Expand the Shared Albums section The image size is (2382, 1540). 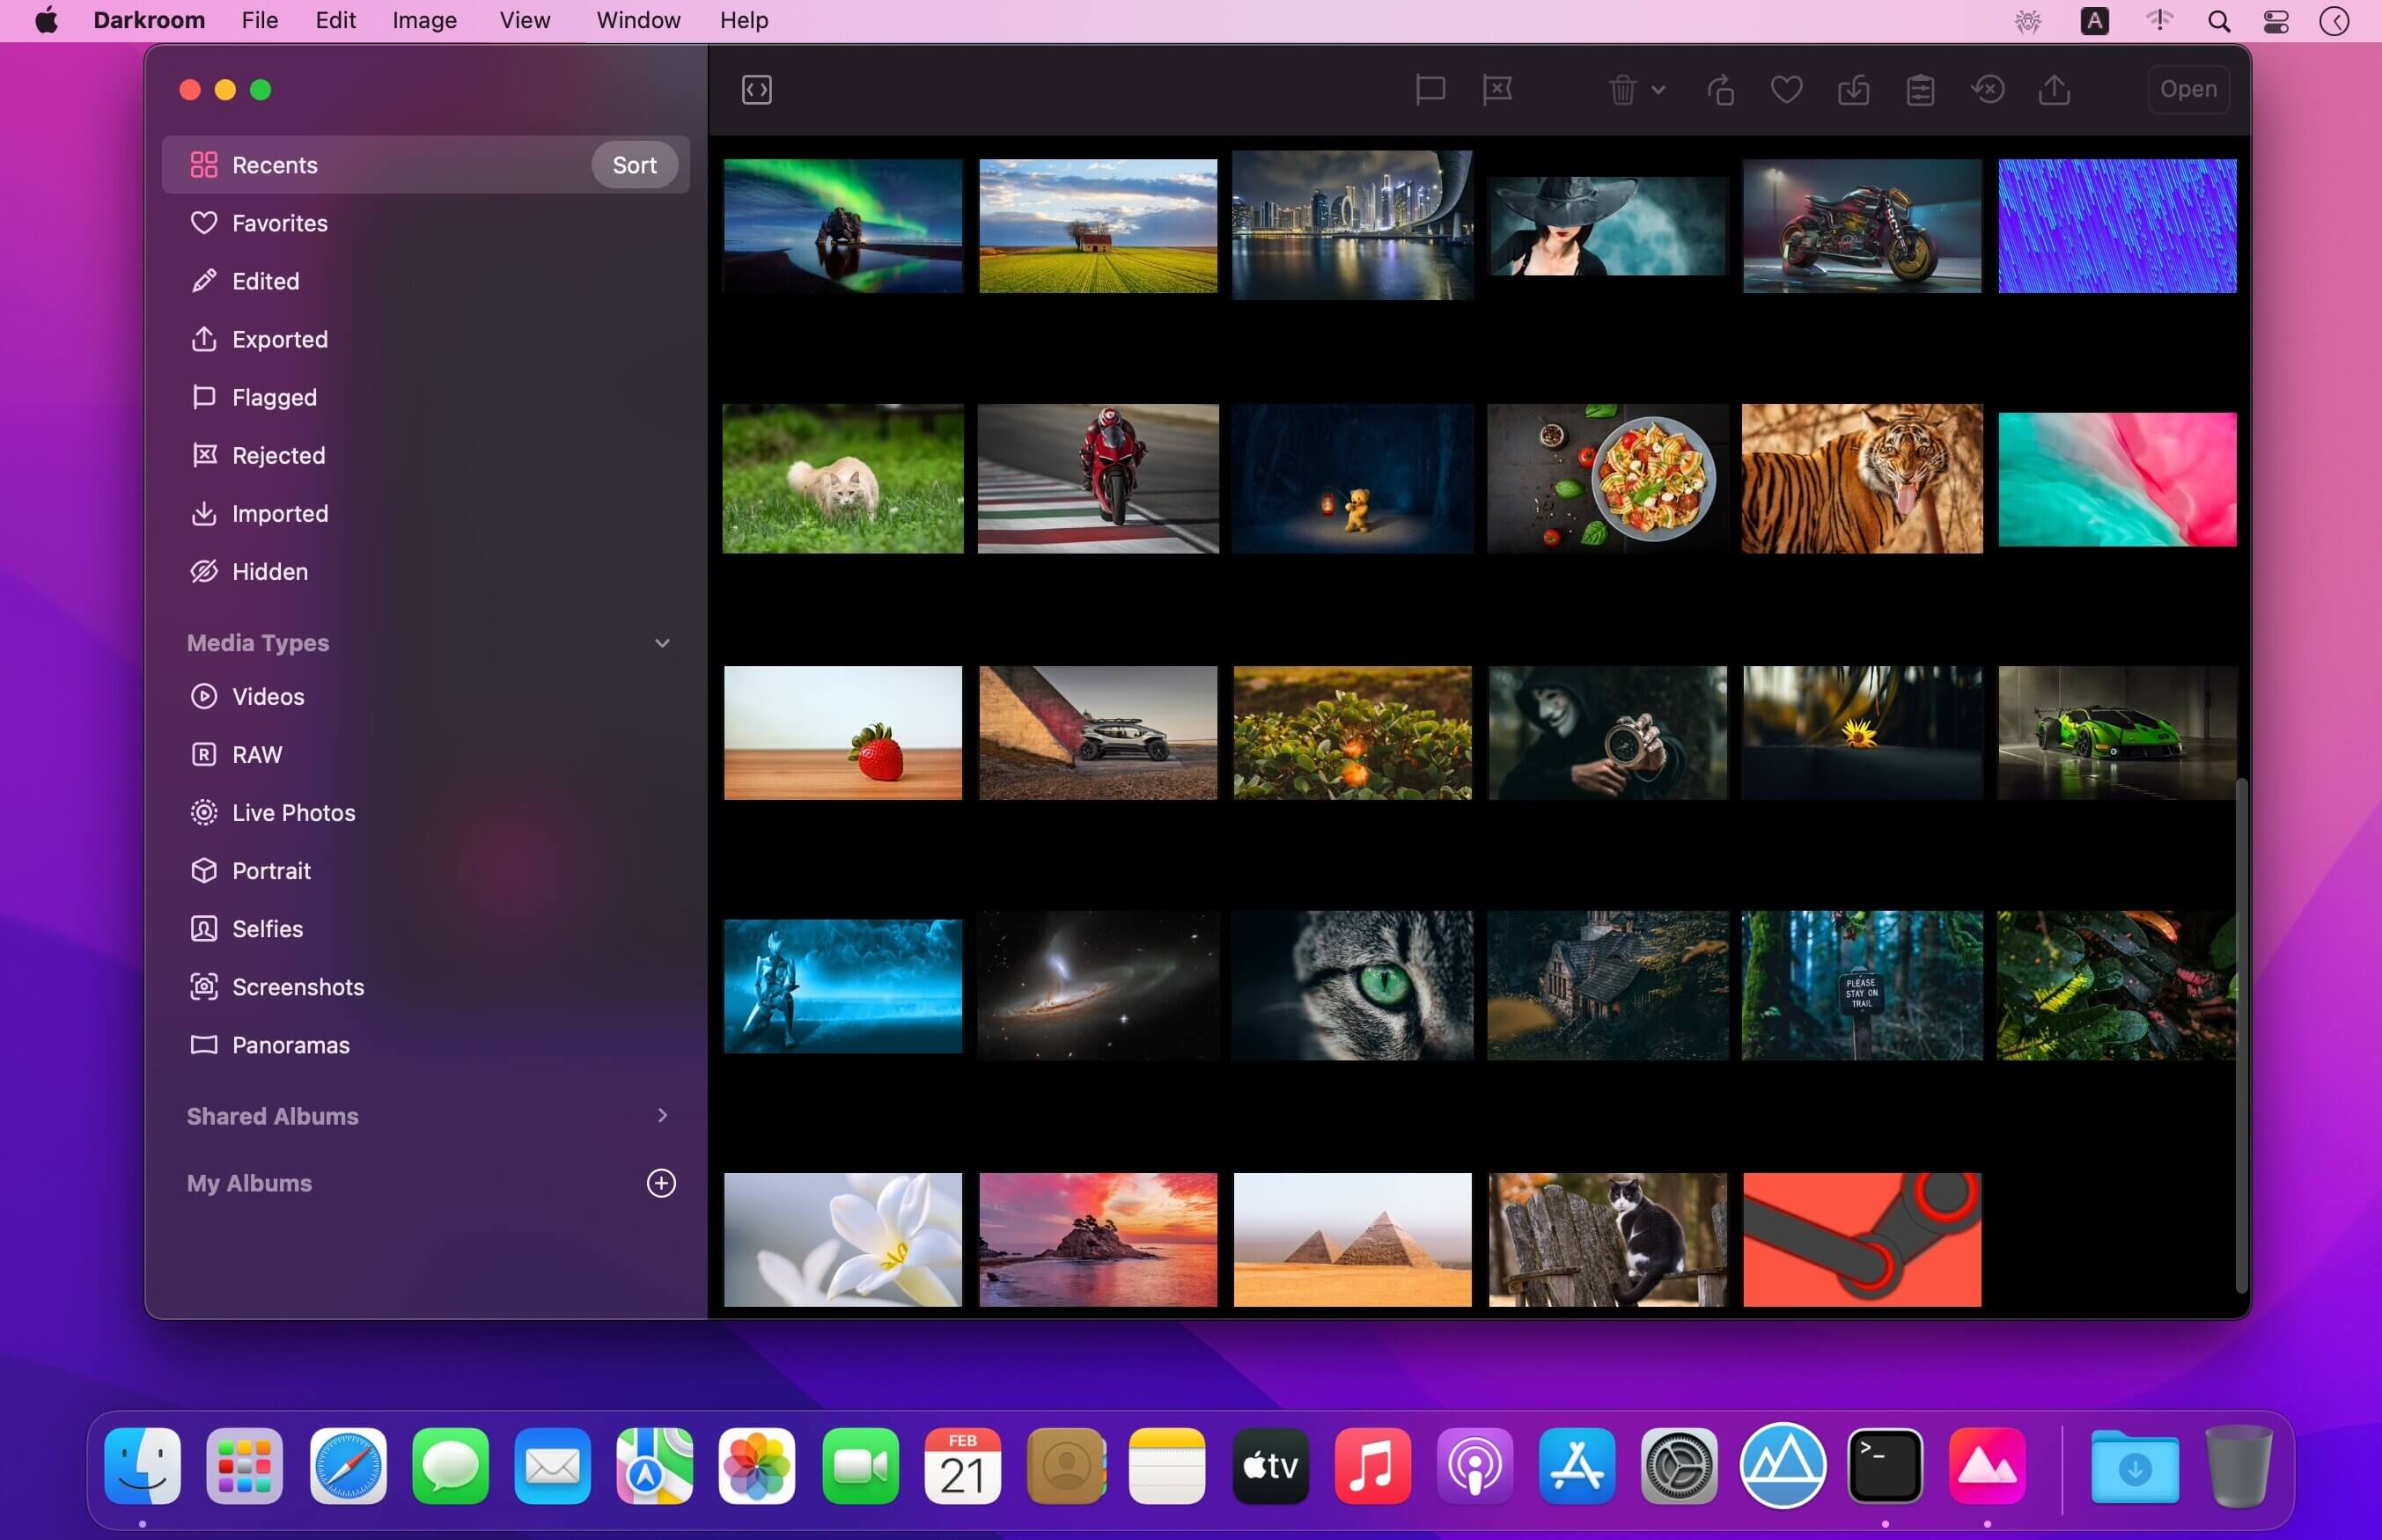pos(663,1115)
